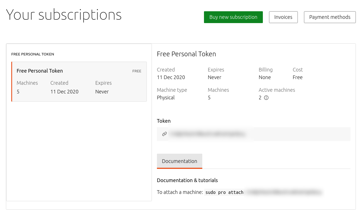Screen dimensions: 364x217
Task: Click the sudo pro attach command text
Action: (224, 193)
